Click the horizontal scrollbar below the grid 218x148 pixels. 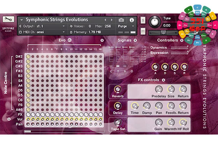click(64, 131)
